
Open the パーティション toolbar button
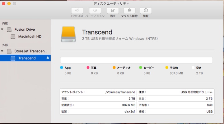[95, 11]
